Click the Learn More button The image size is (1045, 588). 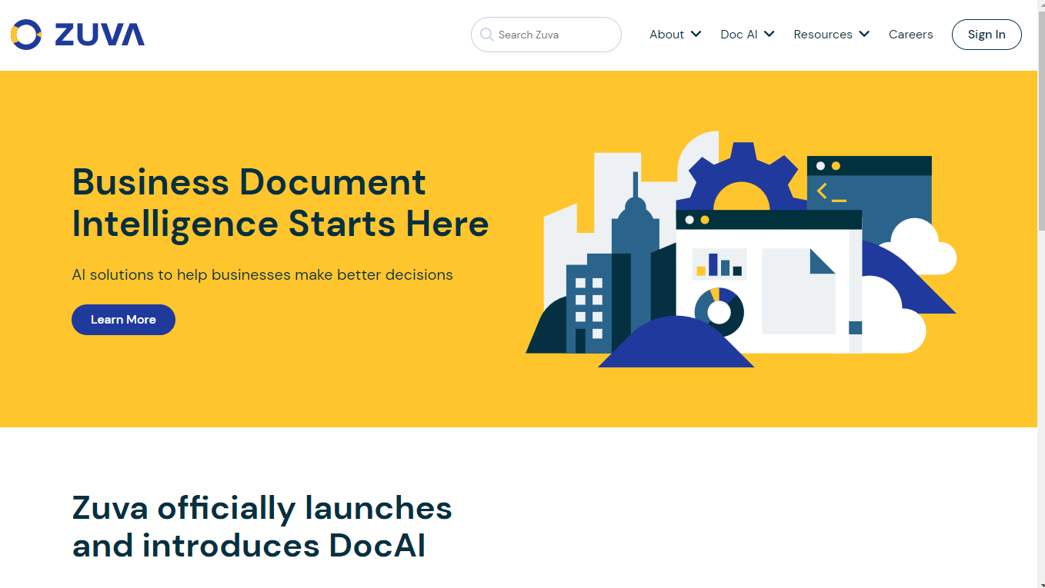(123, 320)
